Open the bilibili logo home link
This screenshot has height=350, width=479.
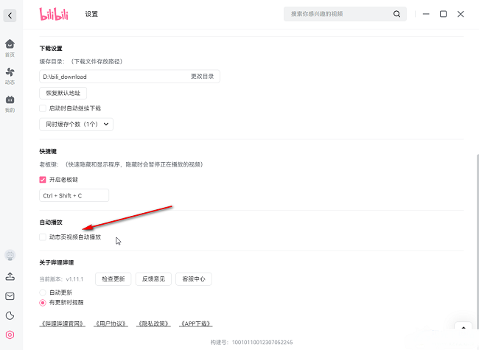tap(54, 14)
